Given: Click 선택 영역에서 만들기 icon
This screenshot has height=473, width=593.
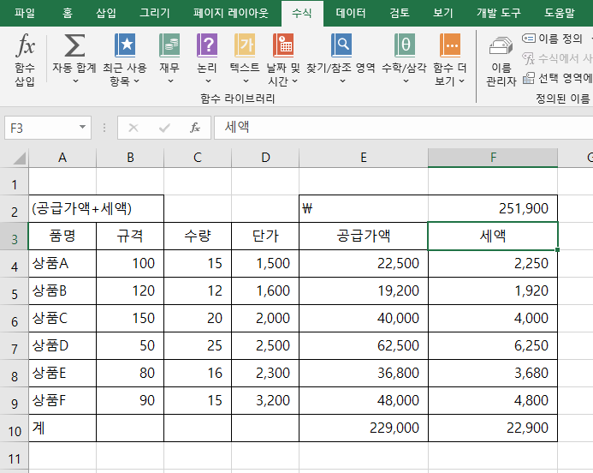Looking at the screenshot, I should pos(529,78).
